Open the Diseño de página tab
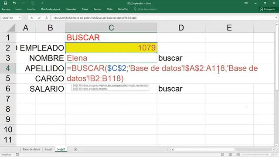 click(x=51, y=9)
